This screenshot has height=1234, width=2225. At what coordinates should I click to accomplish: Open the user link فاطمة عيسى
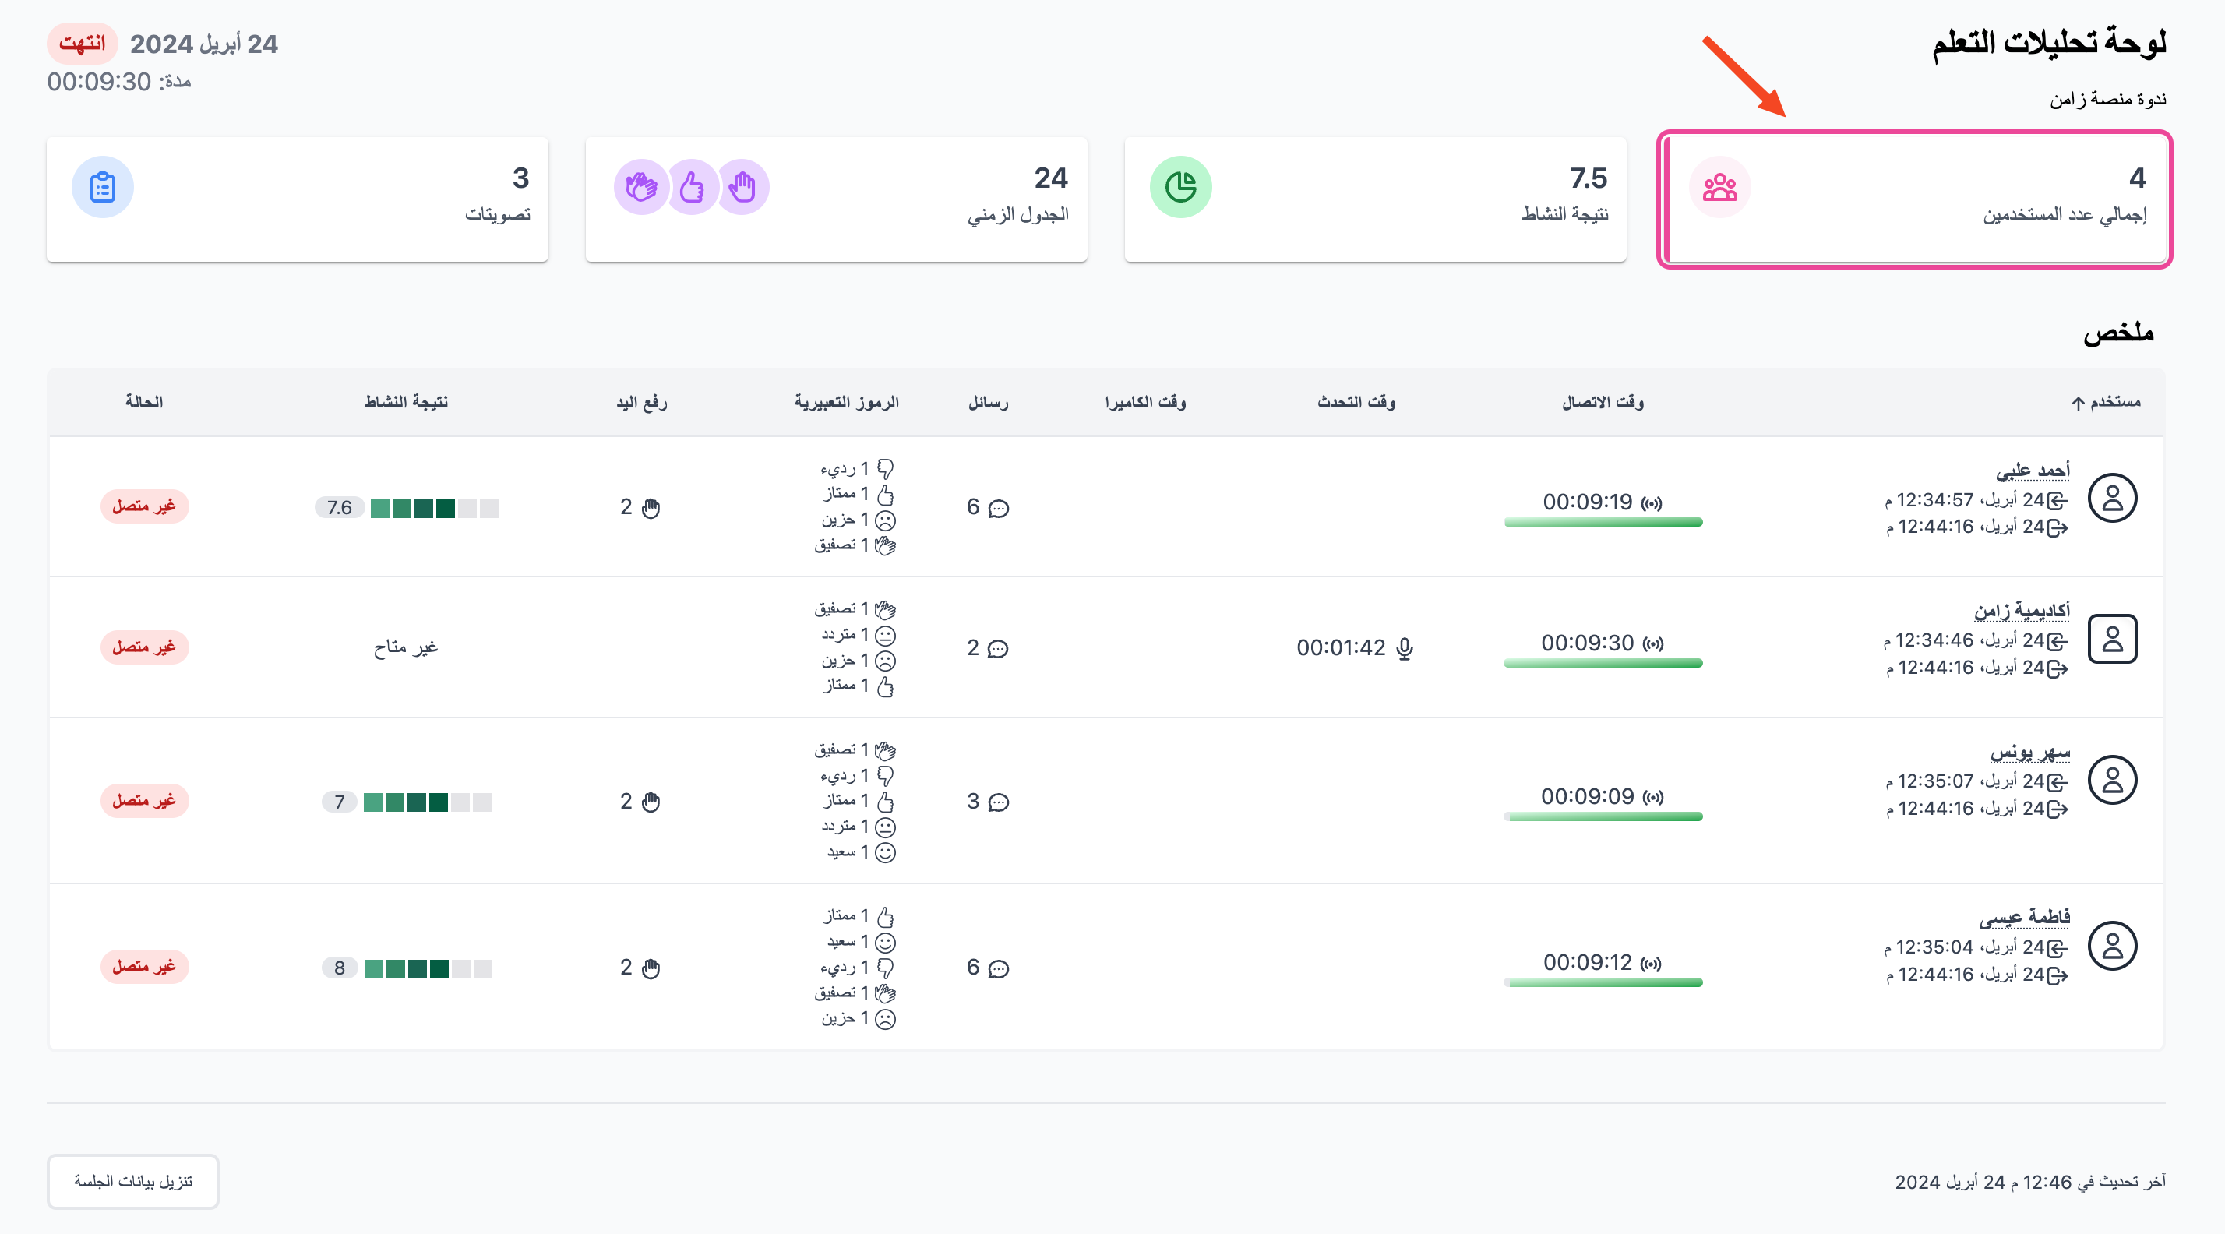point(2025,916)
